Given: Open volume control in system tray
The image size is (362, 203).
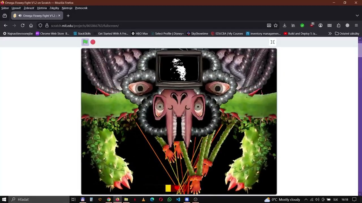Looking at the screenshot, I should click(317, 199).
